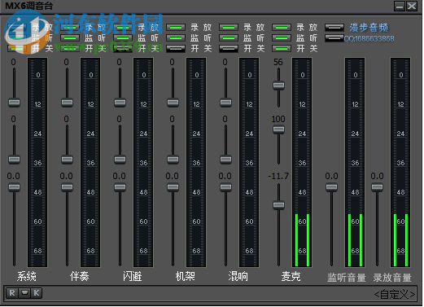Click the 闪避 channel label
424x307 pixels.
133,277
